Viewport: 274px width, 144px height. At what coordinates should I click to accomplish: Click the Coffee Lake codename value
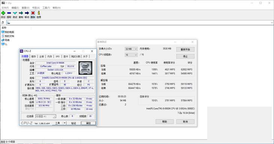[x=46, y=66]
